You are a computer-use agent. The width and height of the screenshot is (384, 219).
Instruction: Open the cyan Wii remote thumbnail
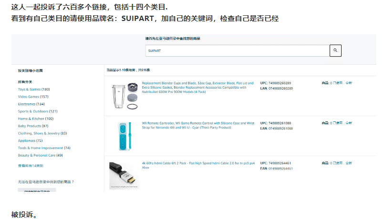[125, 136]
